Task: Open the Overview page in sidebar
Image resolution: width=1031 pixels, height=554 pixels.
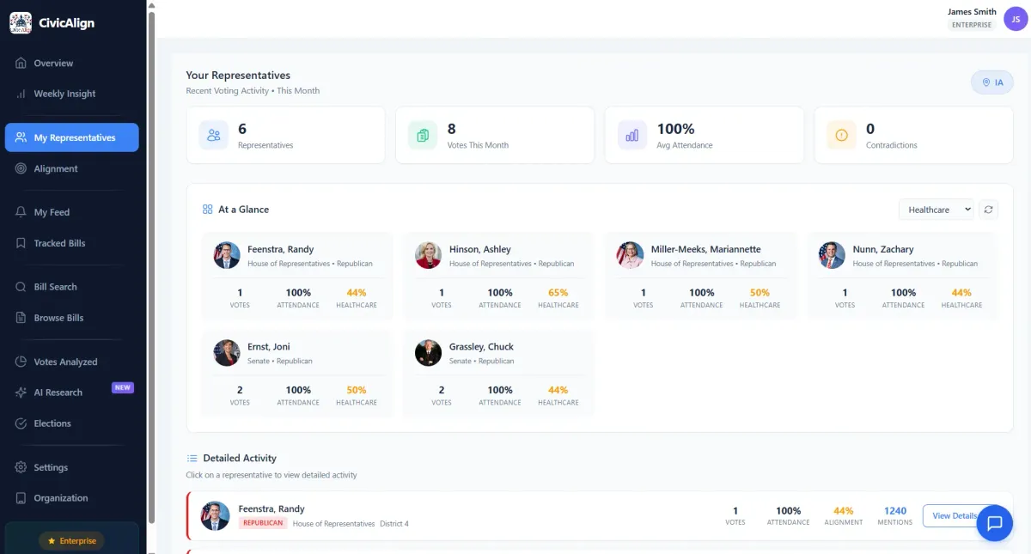Action: (x=53, y=64)
